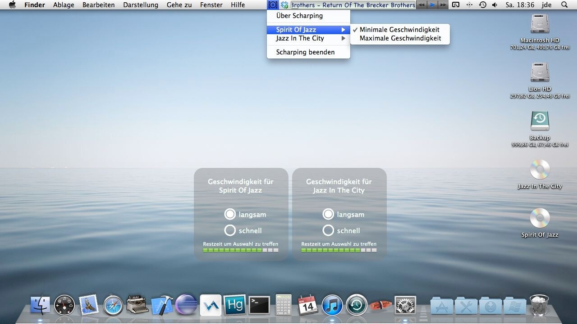Click the clock showing Sa. 18:36
This screenshot has width=577, height=324.
pos(520,5)
